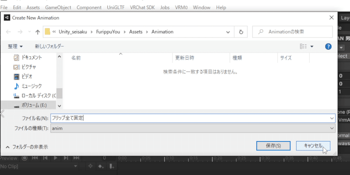The height and width of the screenshot is (175, 350).
Task: Select Assets in the breadcrumb path
Action: point(136,32)
